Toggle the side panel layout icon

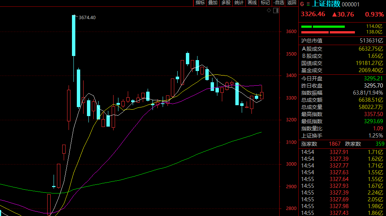click(276, 11)
